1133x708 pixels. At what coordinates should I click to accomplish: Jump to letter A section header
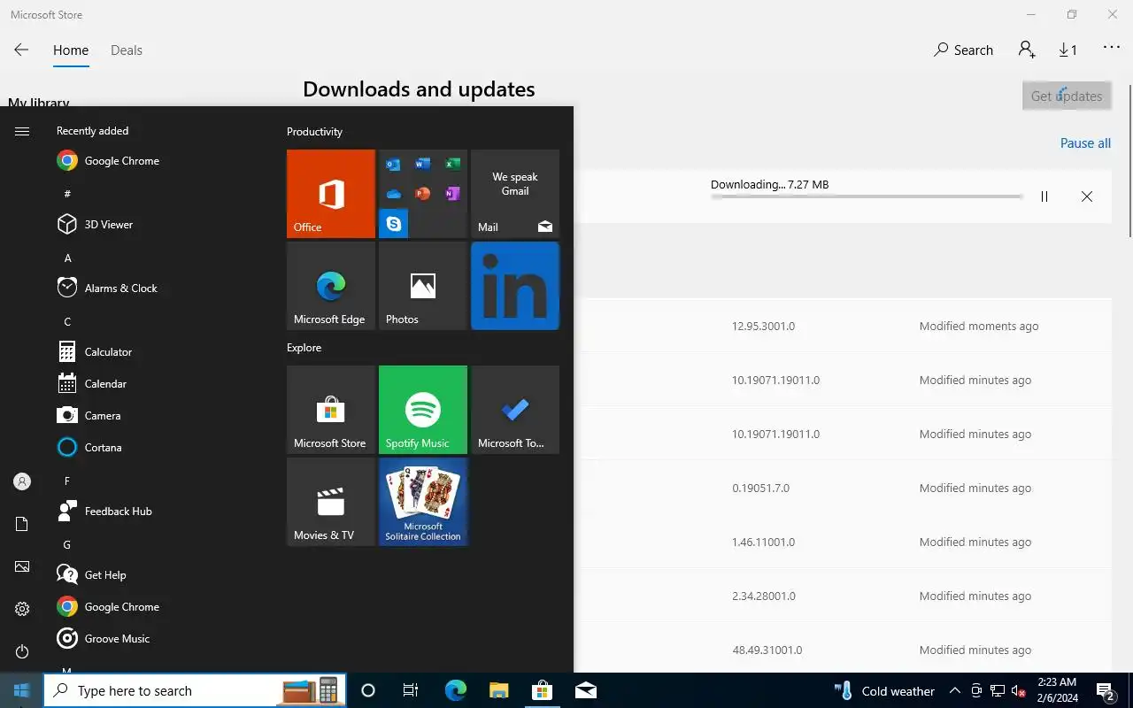(x=68, y=258)
